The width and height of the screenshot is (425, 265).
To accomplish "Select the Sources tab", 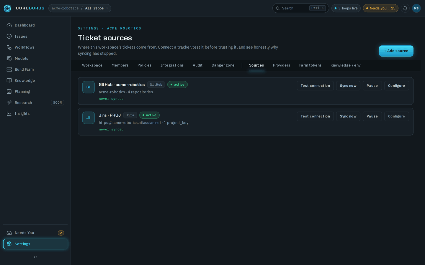I will pyautogui.click(x=256, y=65).
